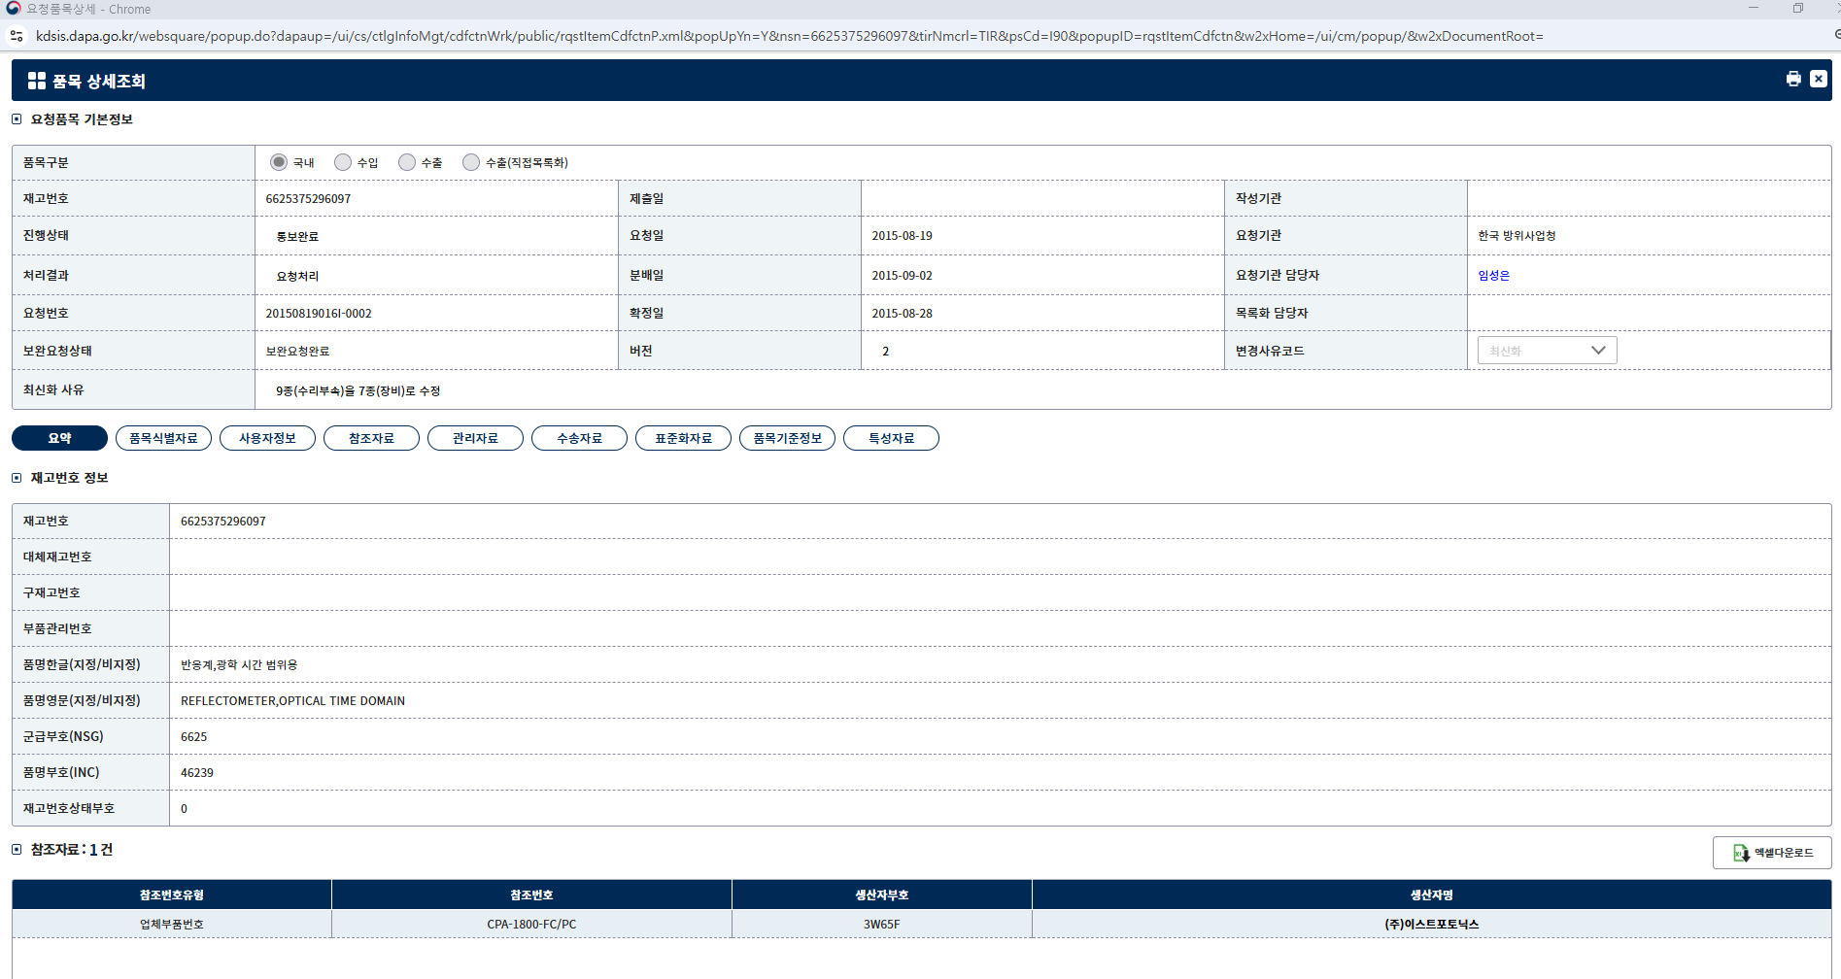Select the CPA-1800-FC/PC reference row cell
The width and height of the screenshot is (1841, 979).
tap(531, 924)
